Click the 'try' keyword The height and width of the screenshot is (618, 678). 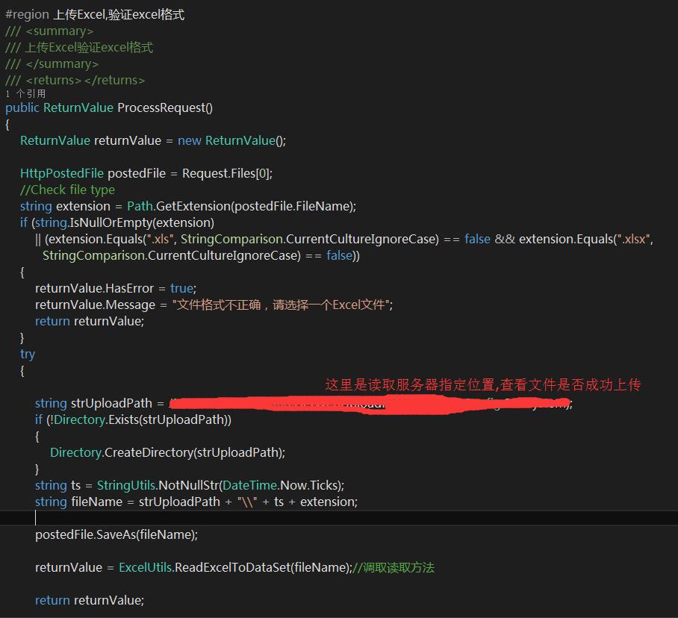pyautogui.click(x=27, y=355)
